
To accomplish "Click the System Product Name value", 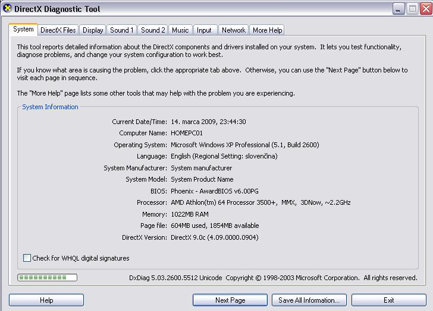I will coord(202,180).
